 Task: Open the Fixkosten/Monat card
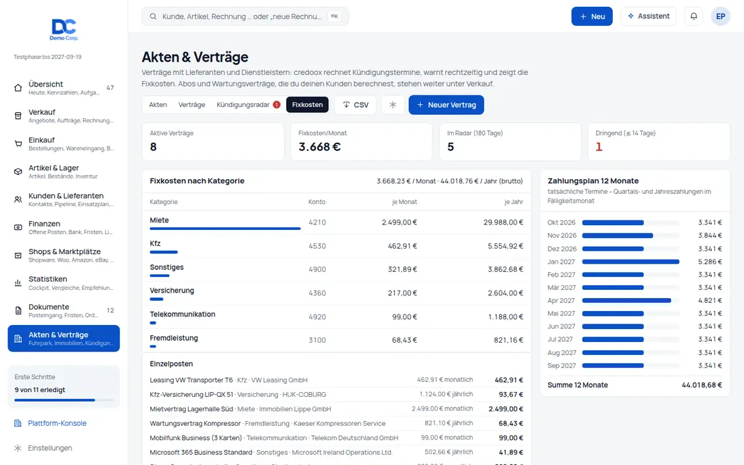click(x=361, y=142)
